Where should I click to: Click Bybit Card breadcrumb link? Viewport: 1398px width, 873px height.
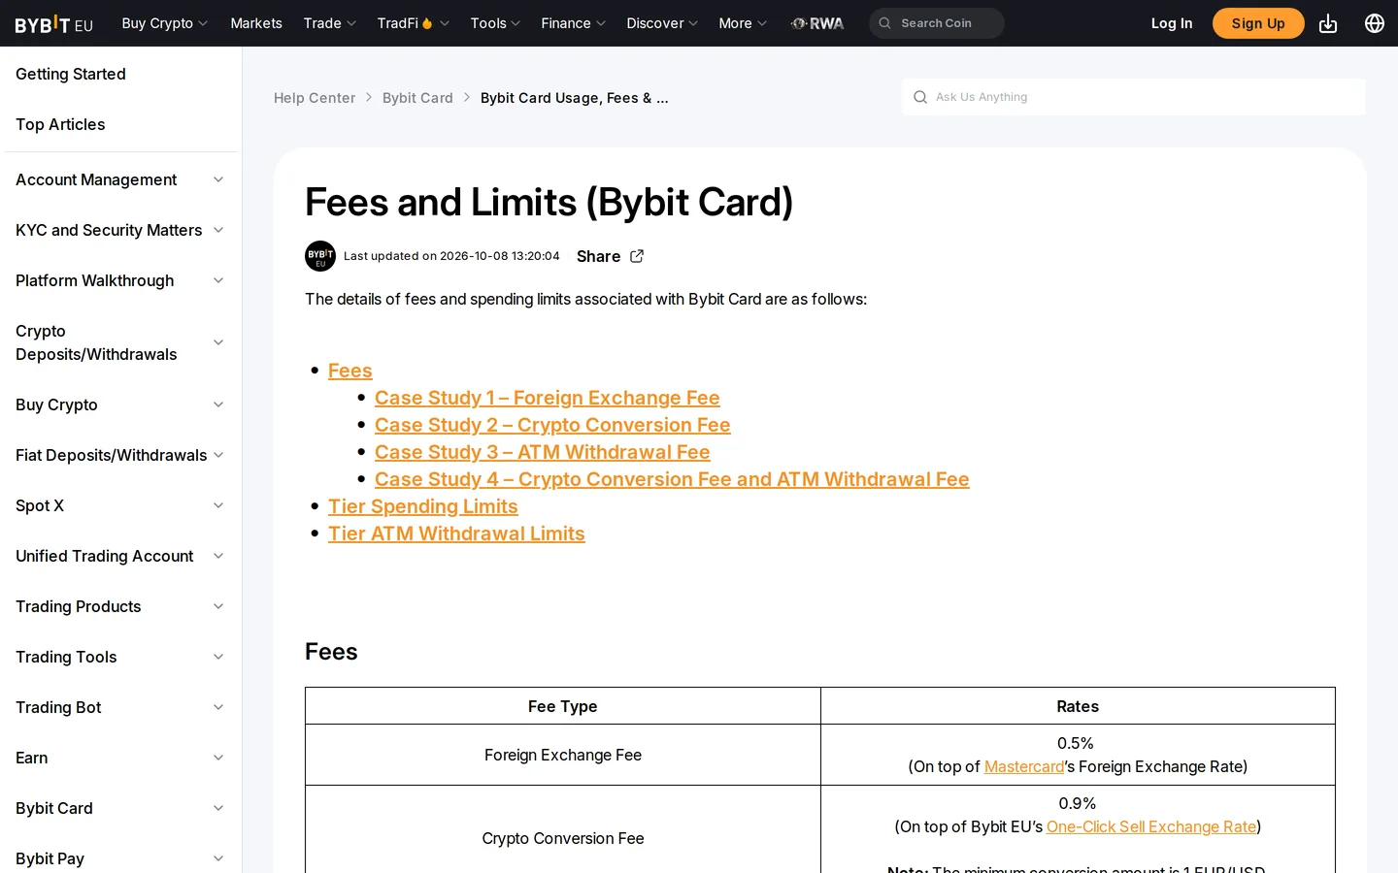[x=417, y=98]
